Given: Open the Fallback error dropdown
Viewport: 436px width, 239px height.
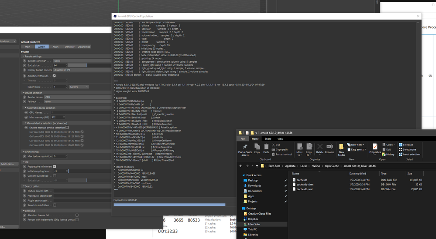Looking at the screenshot, I should click(x=78, y=101).
